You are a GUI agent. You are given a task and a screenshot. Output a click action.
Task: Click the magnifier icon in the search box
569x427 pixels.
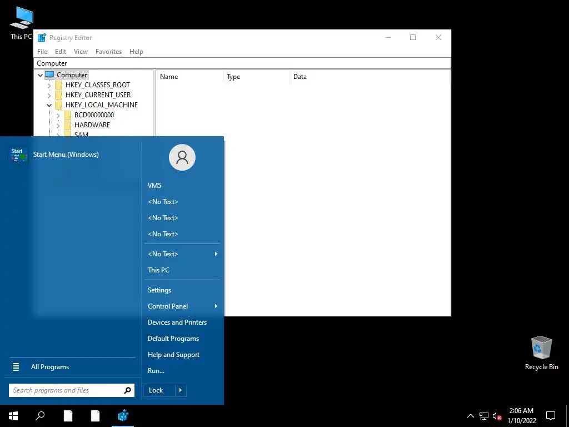click(127, 390)
